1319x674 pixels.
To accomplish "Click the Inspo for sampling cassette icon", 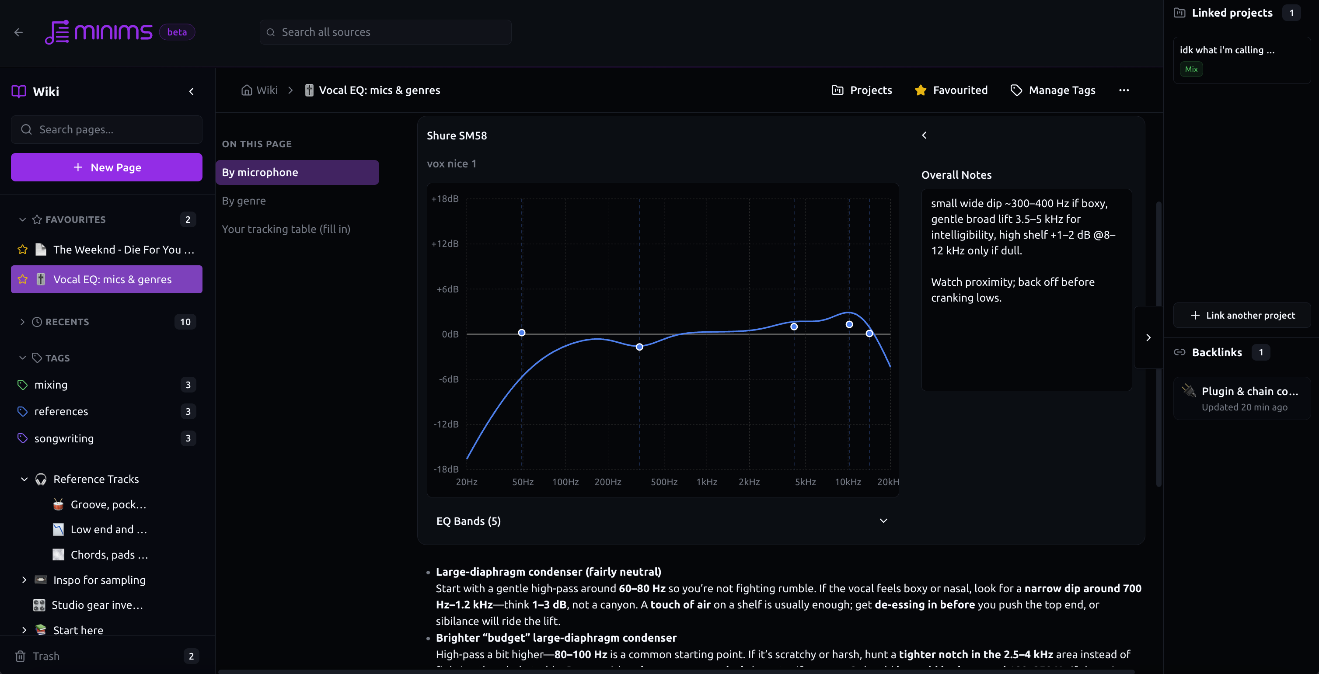I will [41, 580].
